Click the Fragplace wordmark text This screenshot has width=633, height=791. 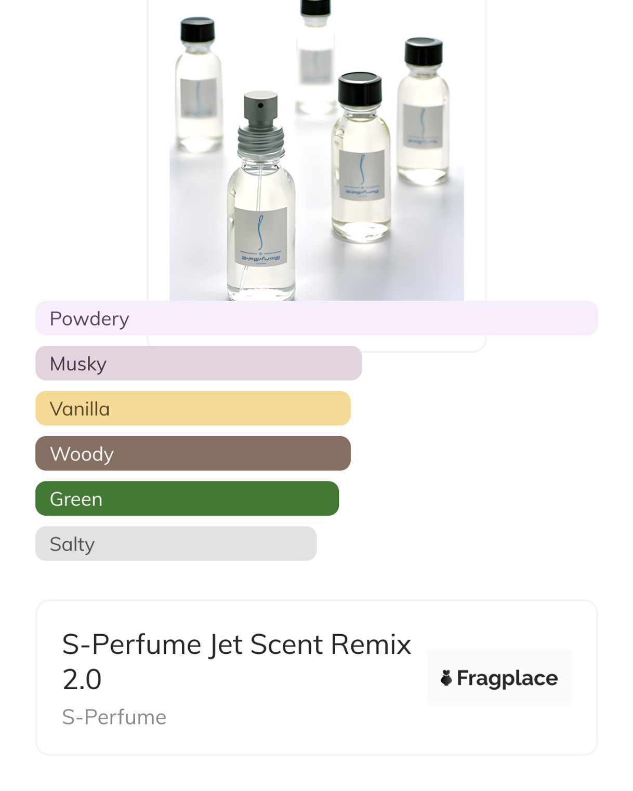(x=507, y=678)
